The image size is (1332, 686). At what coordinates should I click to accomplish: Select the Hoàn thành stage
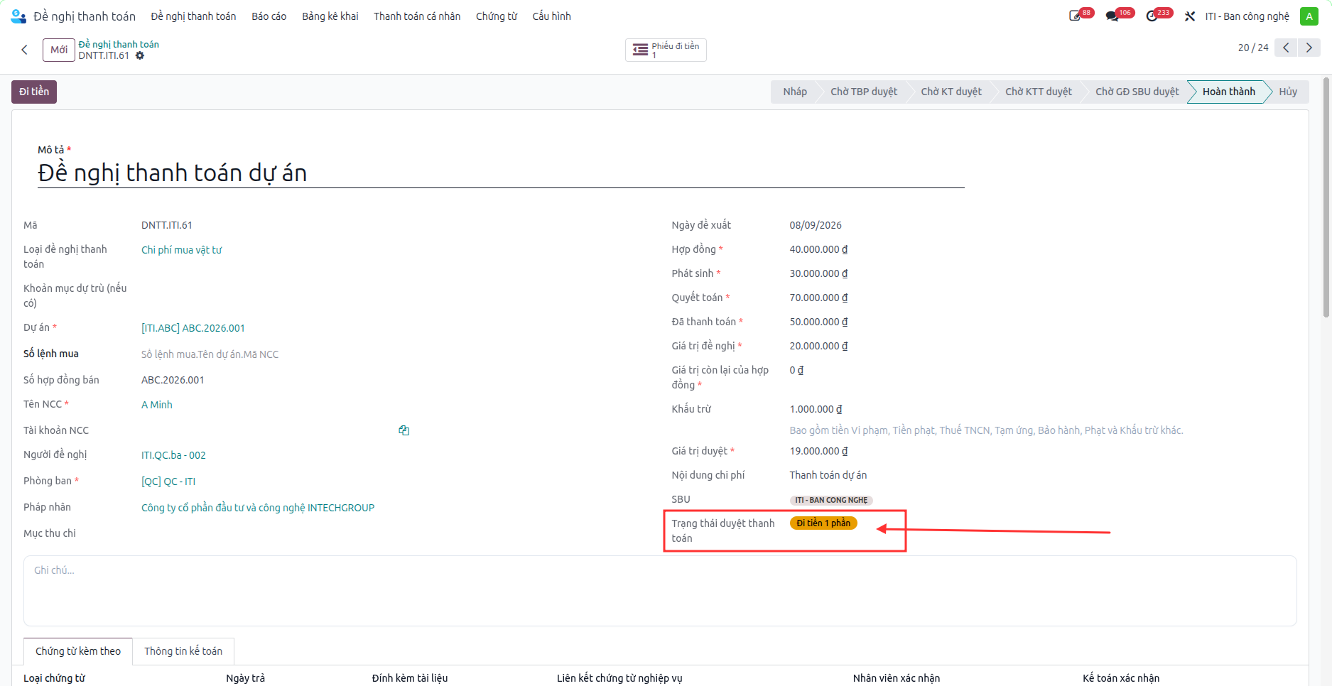click(x=1229, y=92)
